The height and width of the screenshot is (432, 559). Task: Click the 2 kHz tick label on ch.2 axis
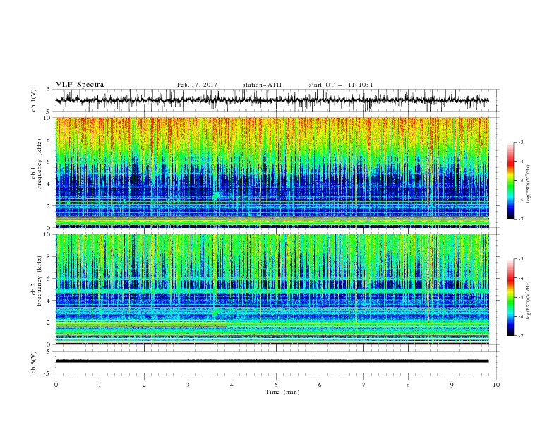click(49, 323)
